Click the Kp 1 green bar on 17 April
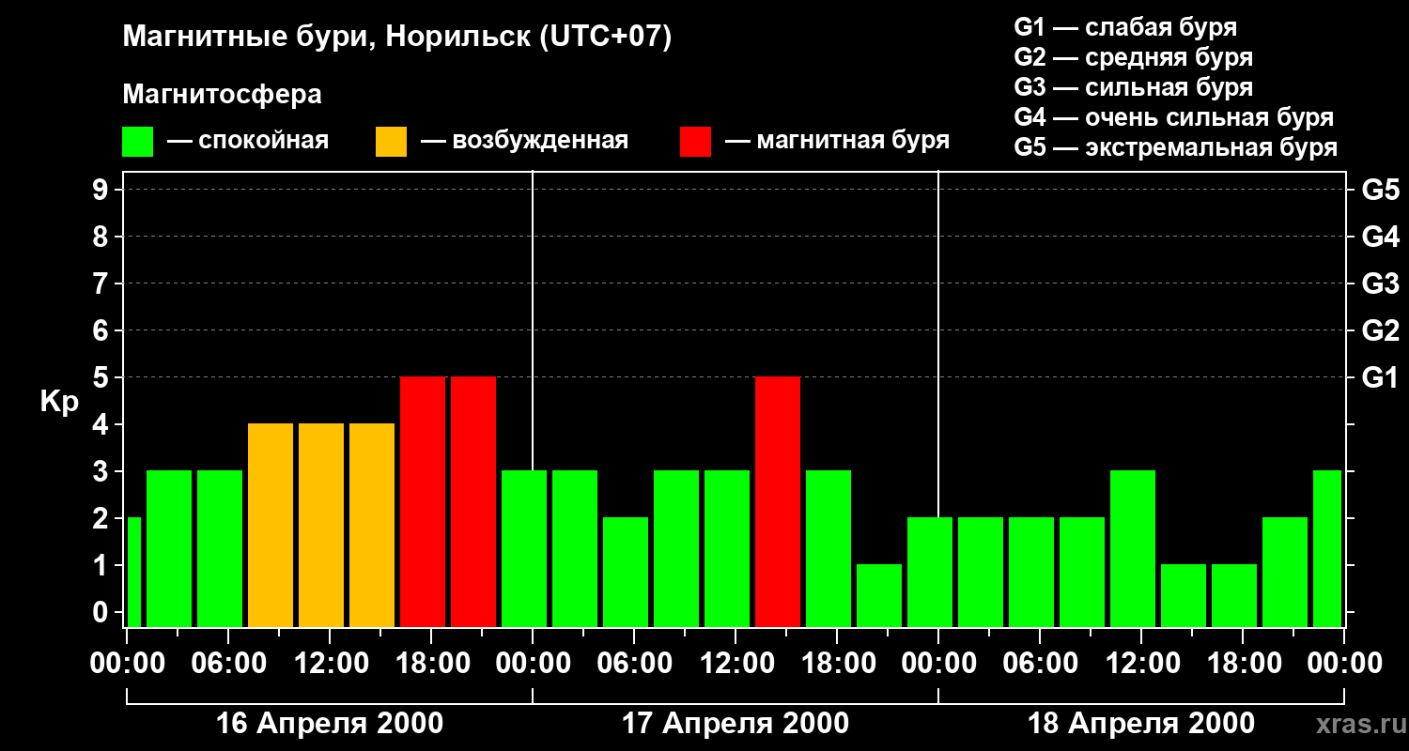The height and width of the screenshot is (751, 1409). (x=879, y=595)
